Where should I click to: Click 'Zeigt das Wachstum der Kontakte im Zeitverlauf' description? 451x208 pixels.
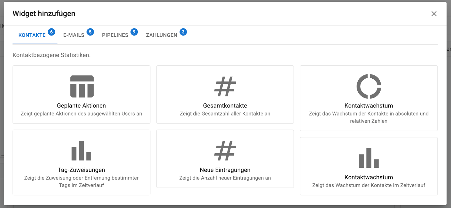(369, 185)
